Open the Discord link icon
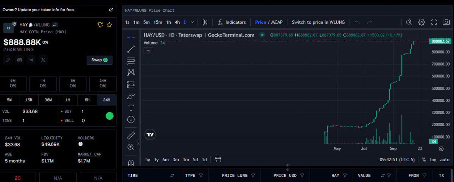This screenshot has width=454, height=182. click(20, 60)
